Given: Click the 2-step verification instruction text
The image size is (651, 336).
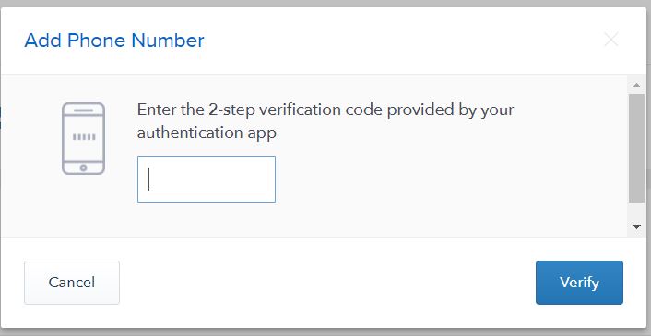Looking at the screenshot, I should [x=325, y=122].
